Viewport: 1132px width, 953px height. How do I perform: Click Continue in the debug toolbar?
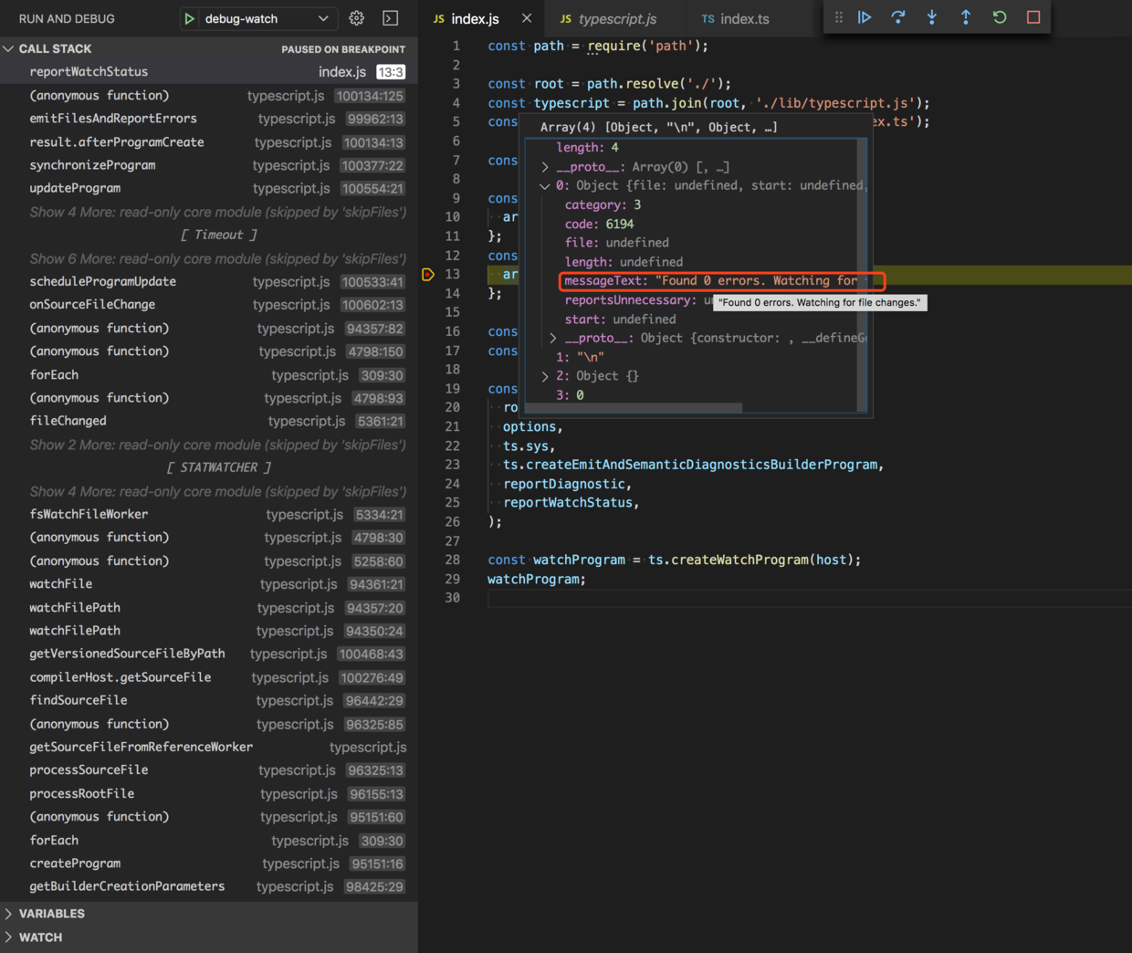click(x=865, y=17)
